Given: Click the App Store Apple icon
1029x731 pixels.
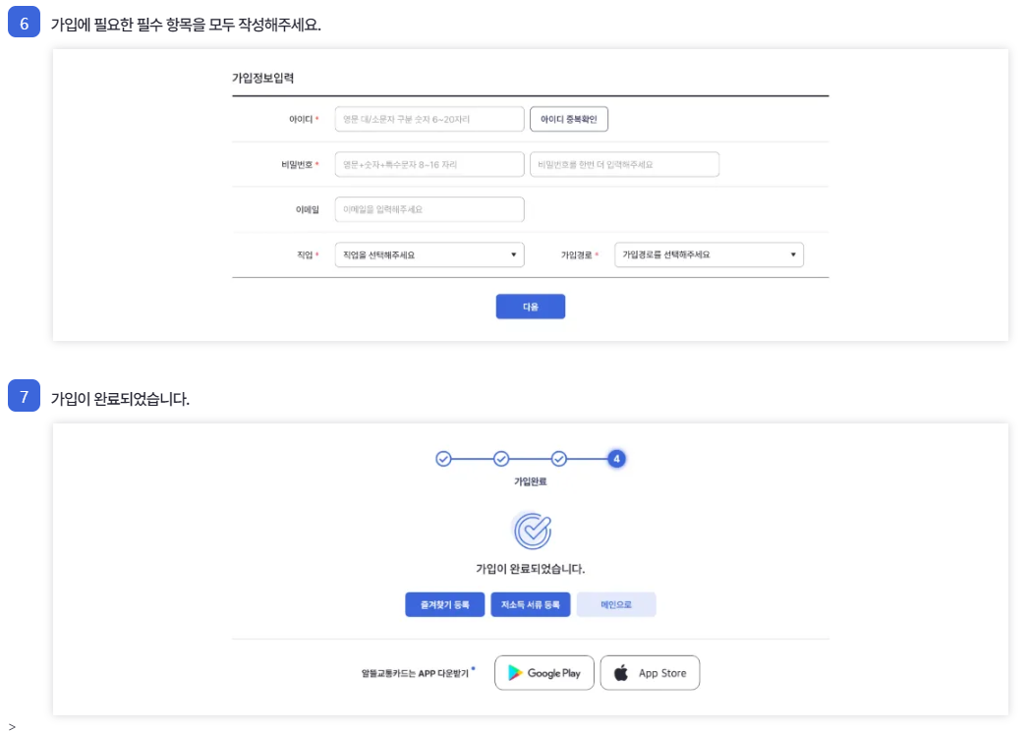Looking at the screenshot, I should [x=621, y=672].
